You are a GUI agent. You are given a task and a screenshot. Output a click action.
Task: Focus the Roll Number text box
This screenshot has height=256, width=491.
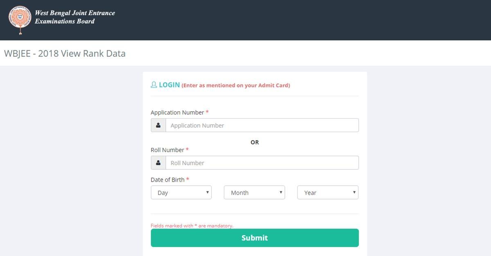pos(262,163)
